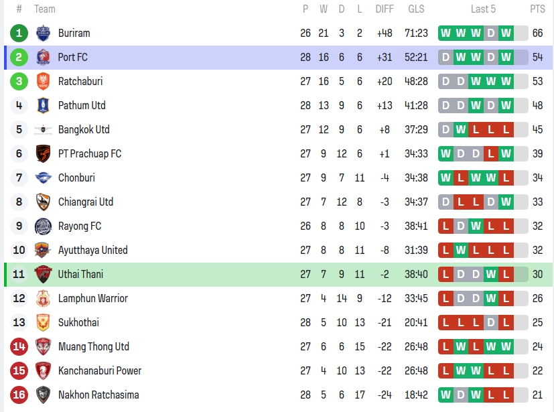Click the red rank 16 relegation badge
Screen dimensions: 554x412
click(x=19, y=395)
